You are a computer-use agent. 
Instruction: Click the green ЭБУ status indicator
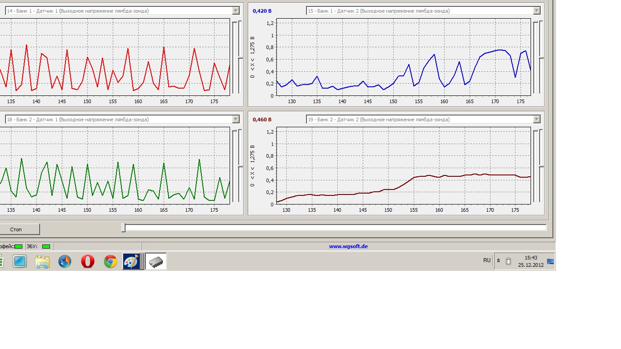46,246
